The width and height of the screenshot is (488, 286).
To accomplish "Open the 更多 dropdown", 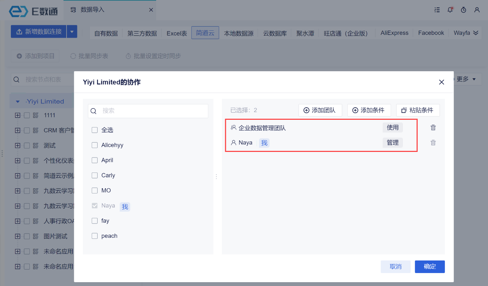I will tap(466, 79).
